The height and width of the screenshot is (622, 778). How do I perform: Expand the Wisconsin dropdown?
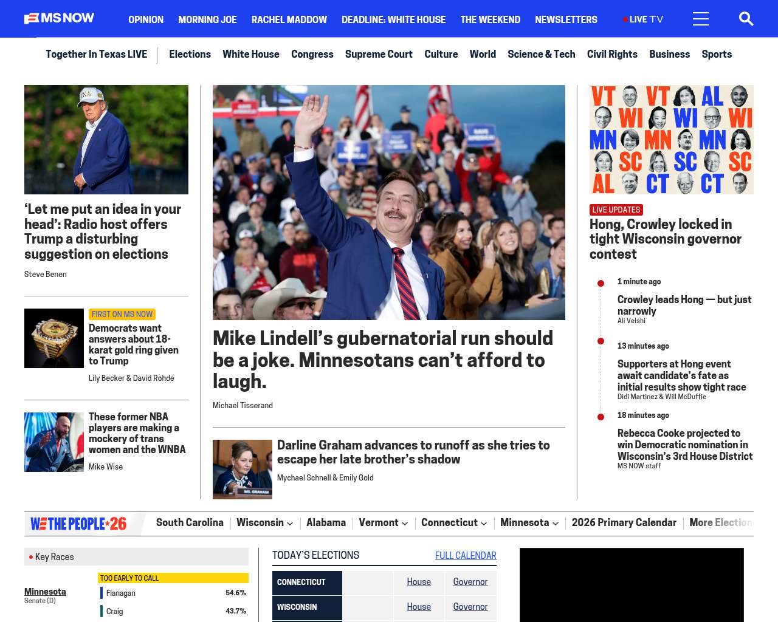(x=265, y=522)
